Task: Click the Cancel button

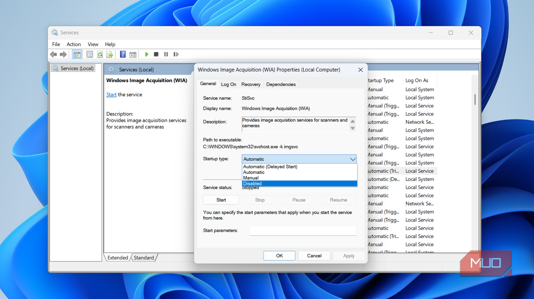Action: 314,256
